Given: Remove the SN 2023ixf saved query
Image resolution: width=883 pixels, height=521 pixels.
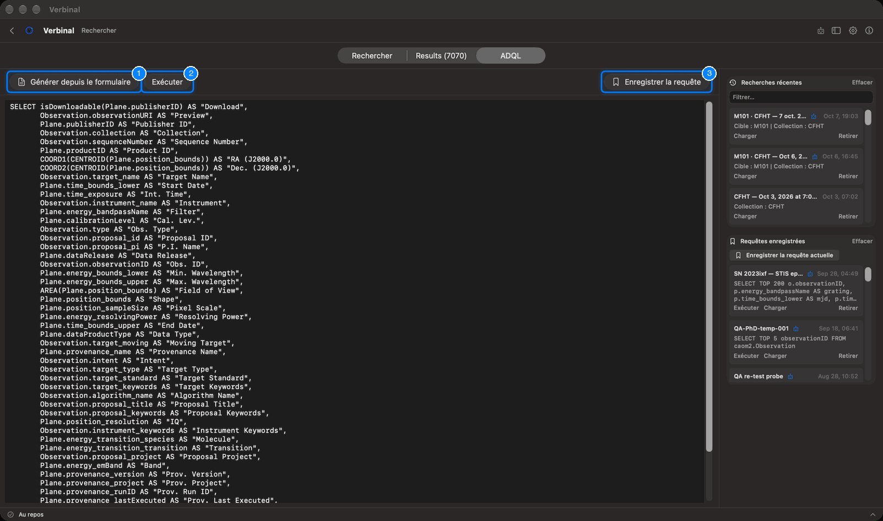Looking at the screenshot, I should click(848, 308).
